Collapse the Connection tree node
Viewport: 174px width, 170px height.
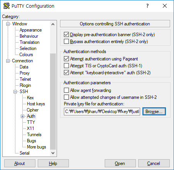[x=8, y=61]
